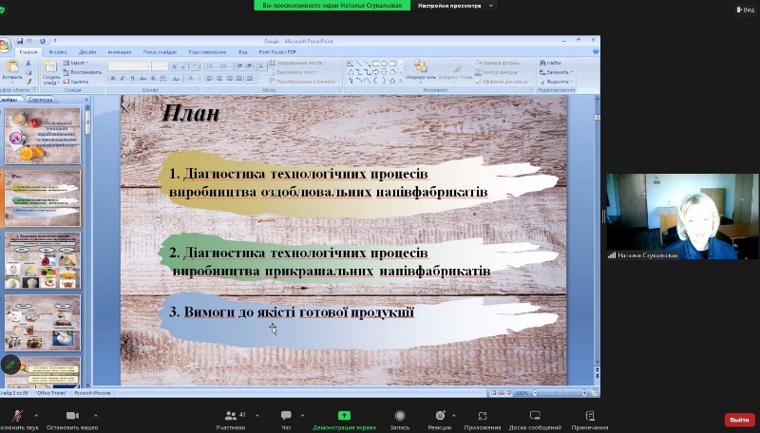Click green annotation pencil icon
760x433 pixels.
[x=10, y=365]
